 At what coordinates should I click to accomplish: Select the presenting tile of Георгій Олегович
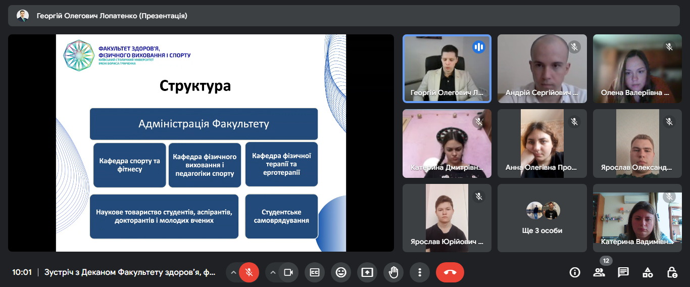click(x=447, y=69)
